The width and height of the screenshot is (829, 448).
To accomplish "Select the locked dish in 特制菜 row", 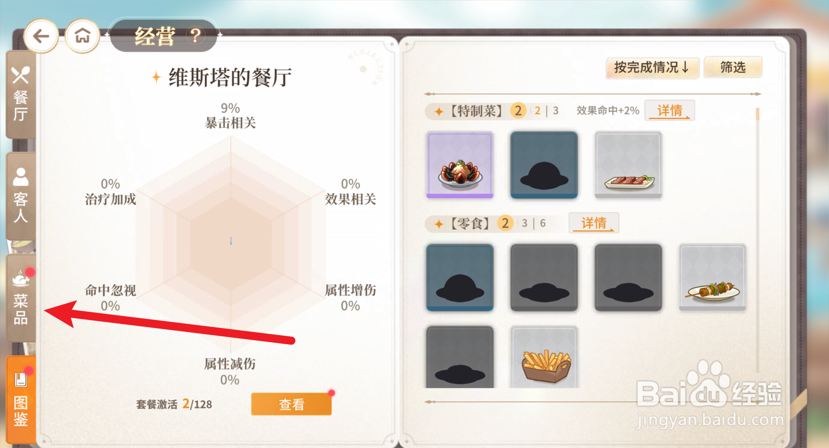I will pyautogui.click(x=544, y=165).
